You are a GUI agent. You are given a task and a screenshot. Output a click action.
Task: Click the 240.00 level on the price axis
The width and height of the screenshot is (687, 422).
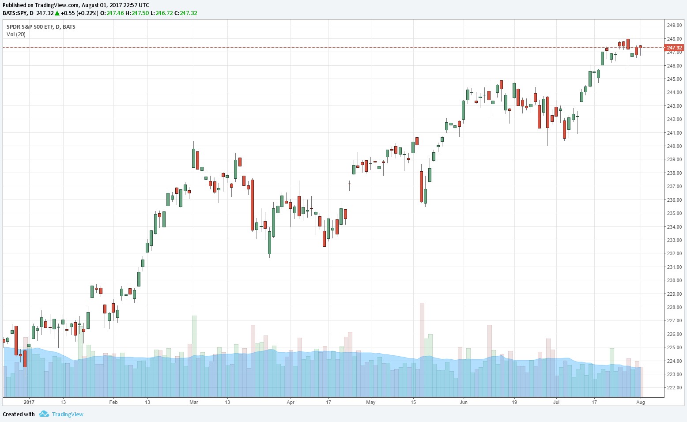[x=674, y=146]
